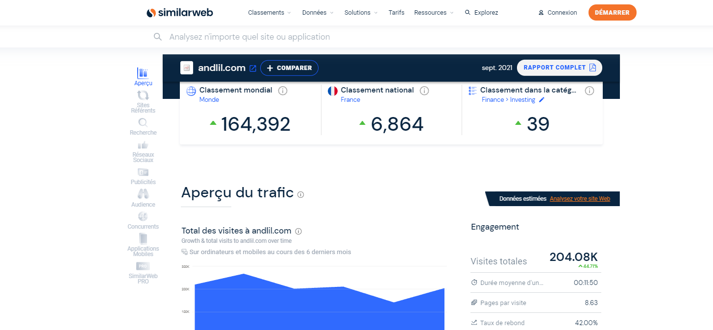Click the Pages par visite label
The height and width of the screenshot is (330, 713).
[x=503, y=303]
